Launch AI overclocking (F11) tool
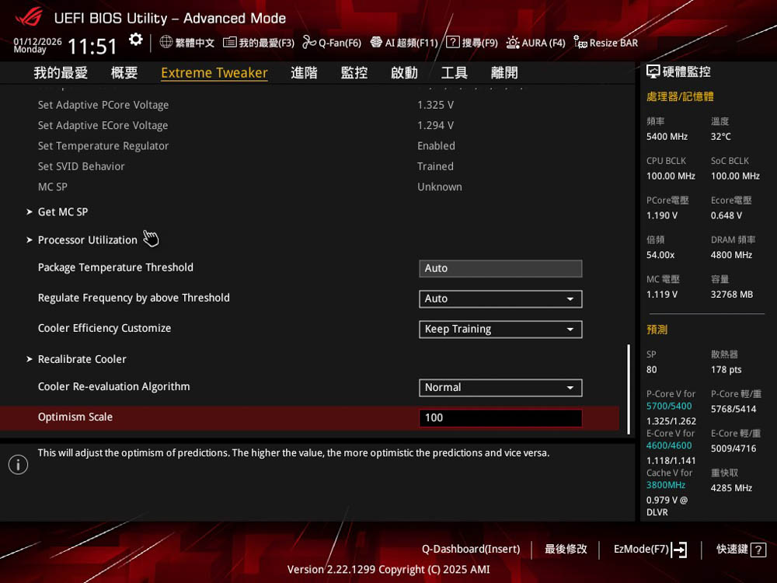Screen dimensions: 777x583 (x=377, y=42)
